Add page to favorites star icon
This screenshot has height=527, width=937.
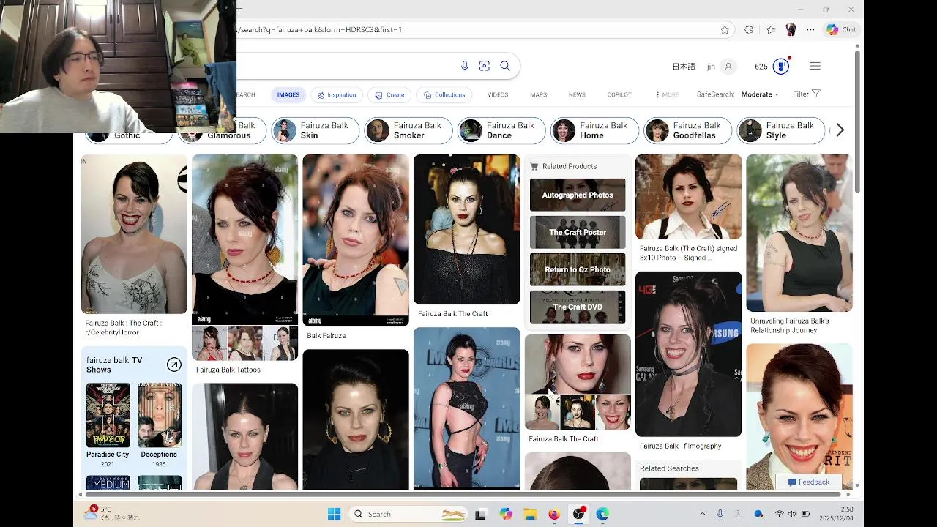tap(725, 30)
